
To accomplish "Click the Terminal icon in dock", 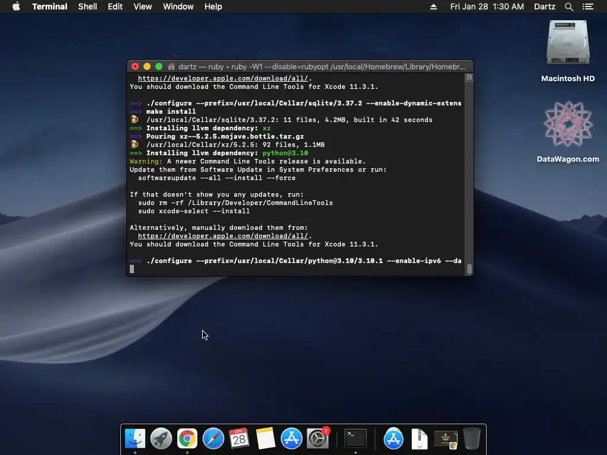I will (356, 438).
